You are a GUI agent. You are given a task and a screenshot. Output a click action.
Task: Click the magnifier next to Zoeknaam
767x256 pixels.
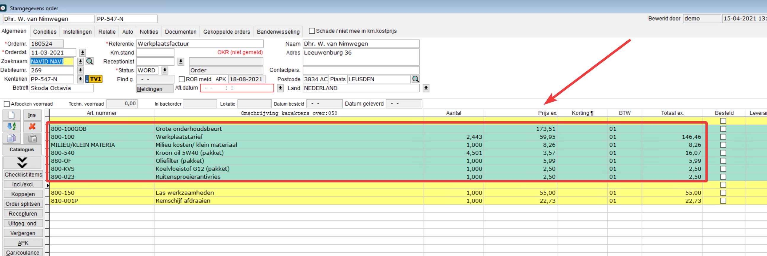tap(90, 61)
